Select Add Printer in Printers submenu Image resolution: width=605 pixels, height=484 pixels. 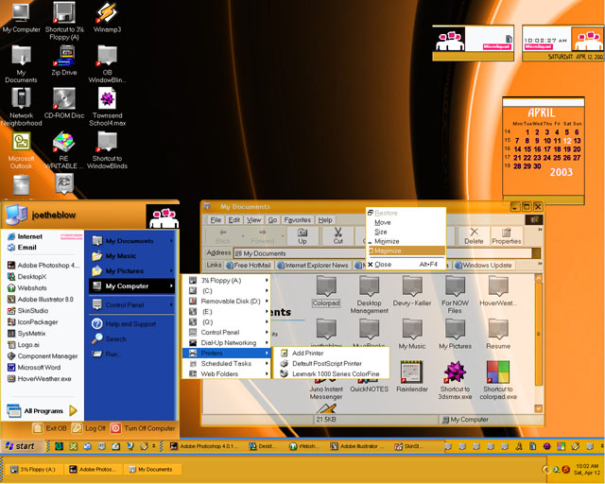point(331,354)
